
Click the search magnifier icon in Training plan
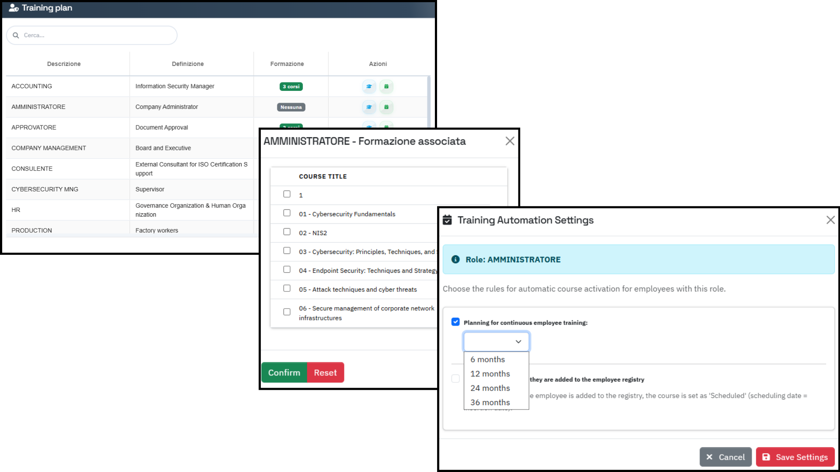pos(16,35)
